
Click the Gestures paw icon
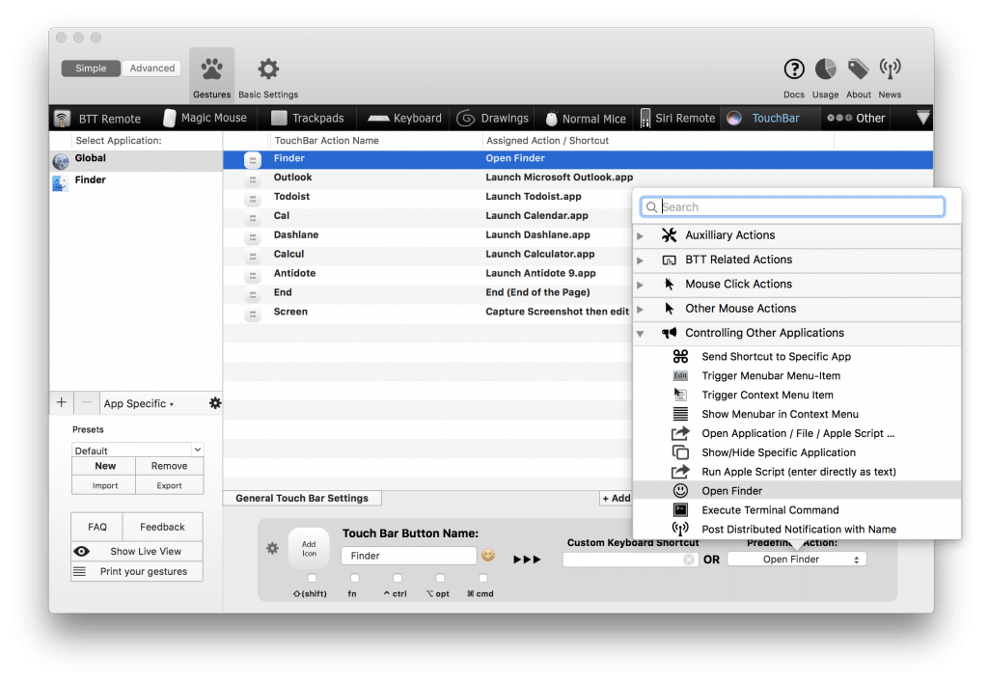click(211, 70)
